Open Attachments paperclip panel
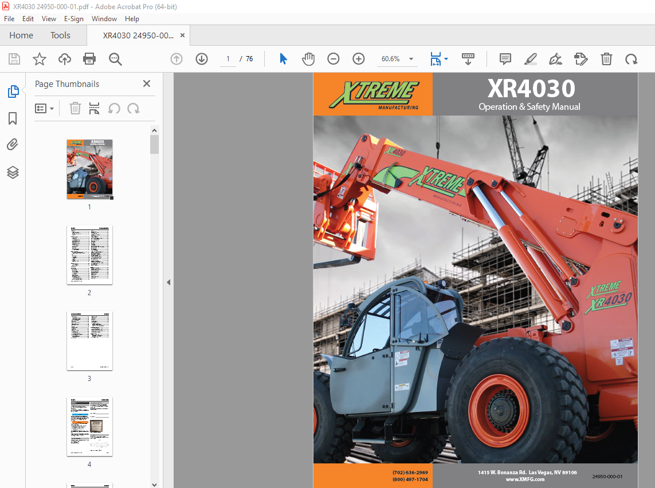 pyautogui.click(x=13, y=145)
